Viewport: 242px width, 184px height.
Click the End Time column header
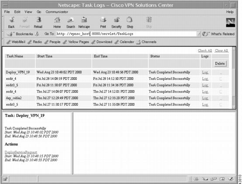coord(120,56)
